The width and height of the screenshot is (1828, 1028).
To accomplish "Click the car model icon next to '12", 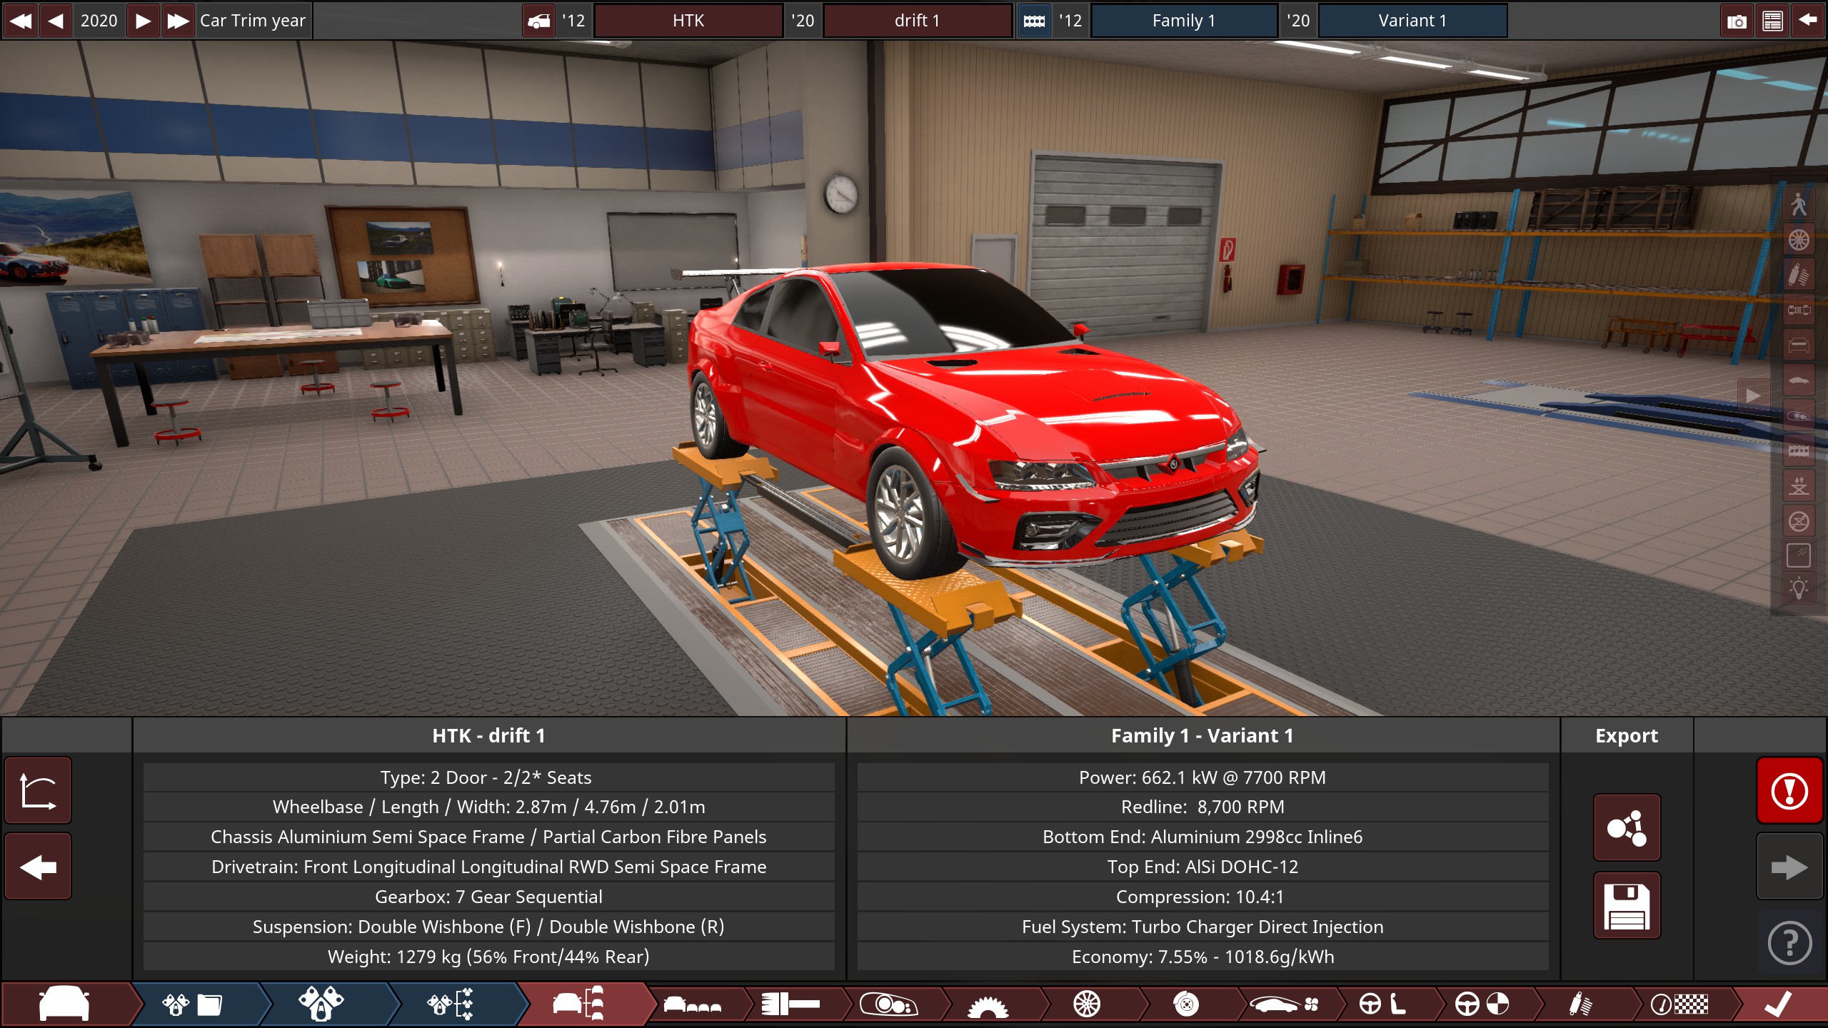I will (539, 21).
